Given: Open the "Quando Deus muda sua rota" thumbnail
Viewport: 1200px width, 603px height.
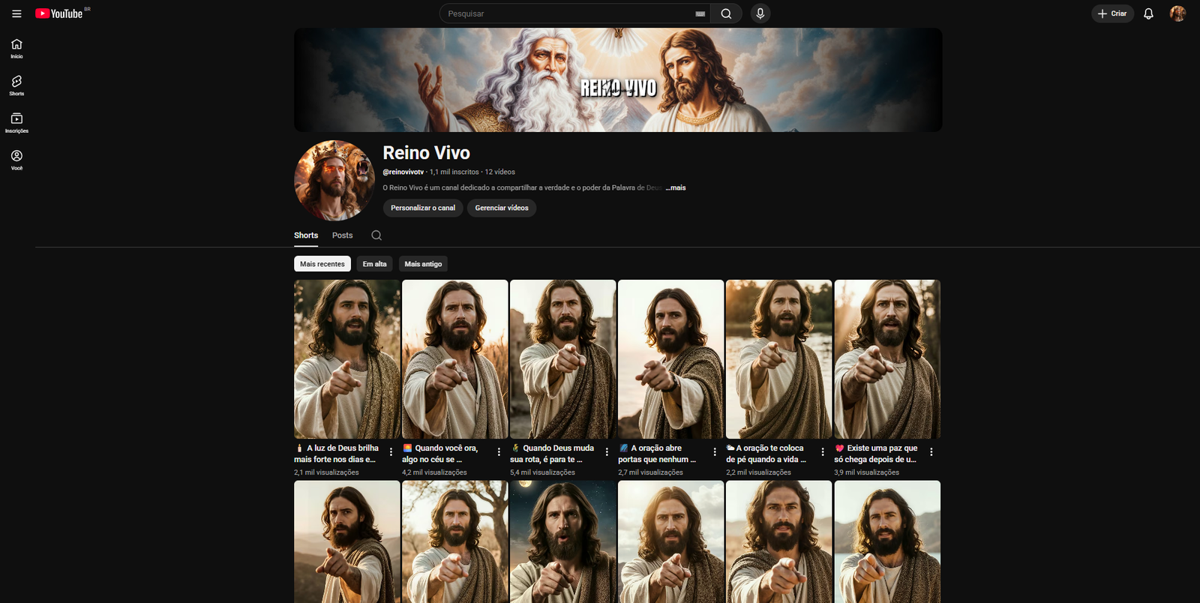Looking at the screenshot, I should point(563,359).
